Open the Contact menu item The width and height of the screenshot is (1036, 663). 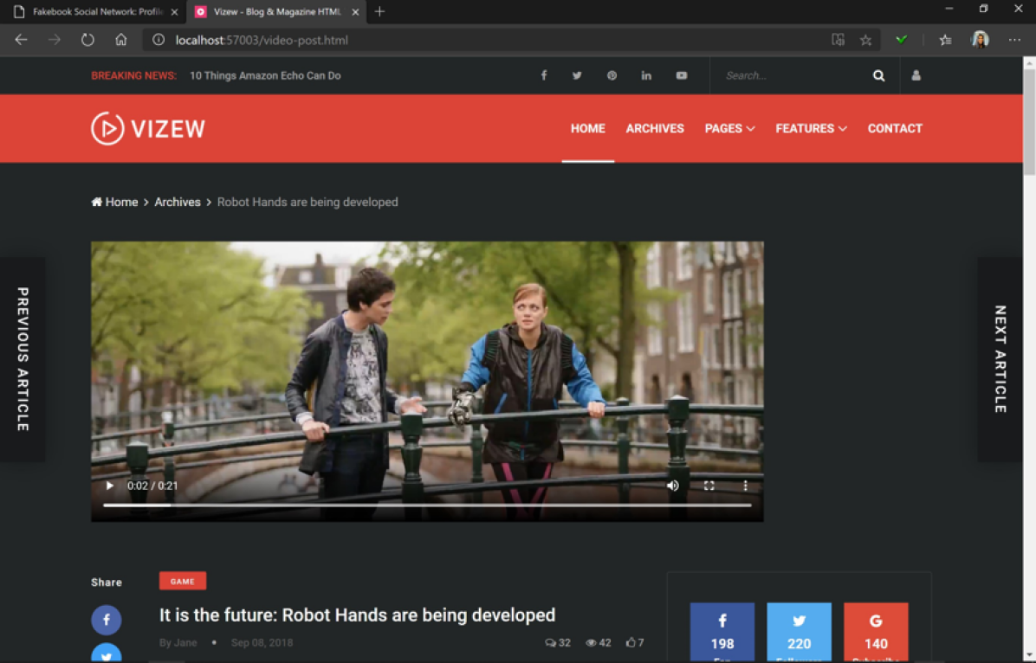pos(895,128)
